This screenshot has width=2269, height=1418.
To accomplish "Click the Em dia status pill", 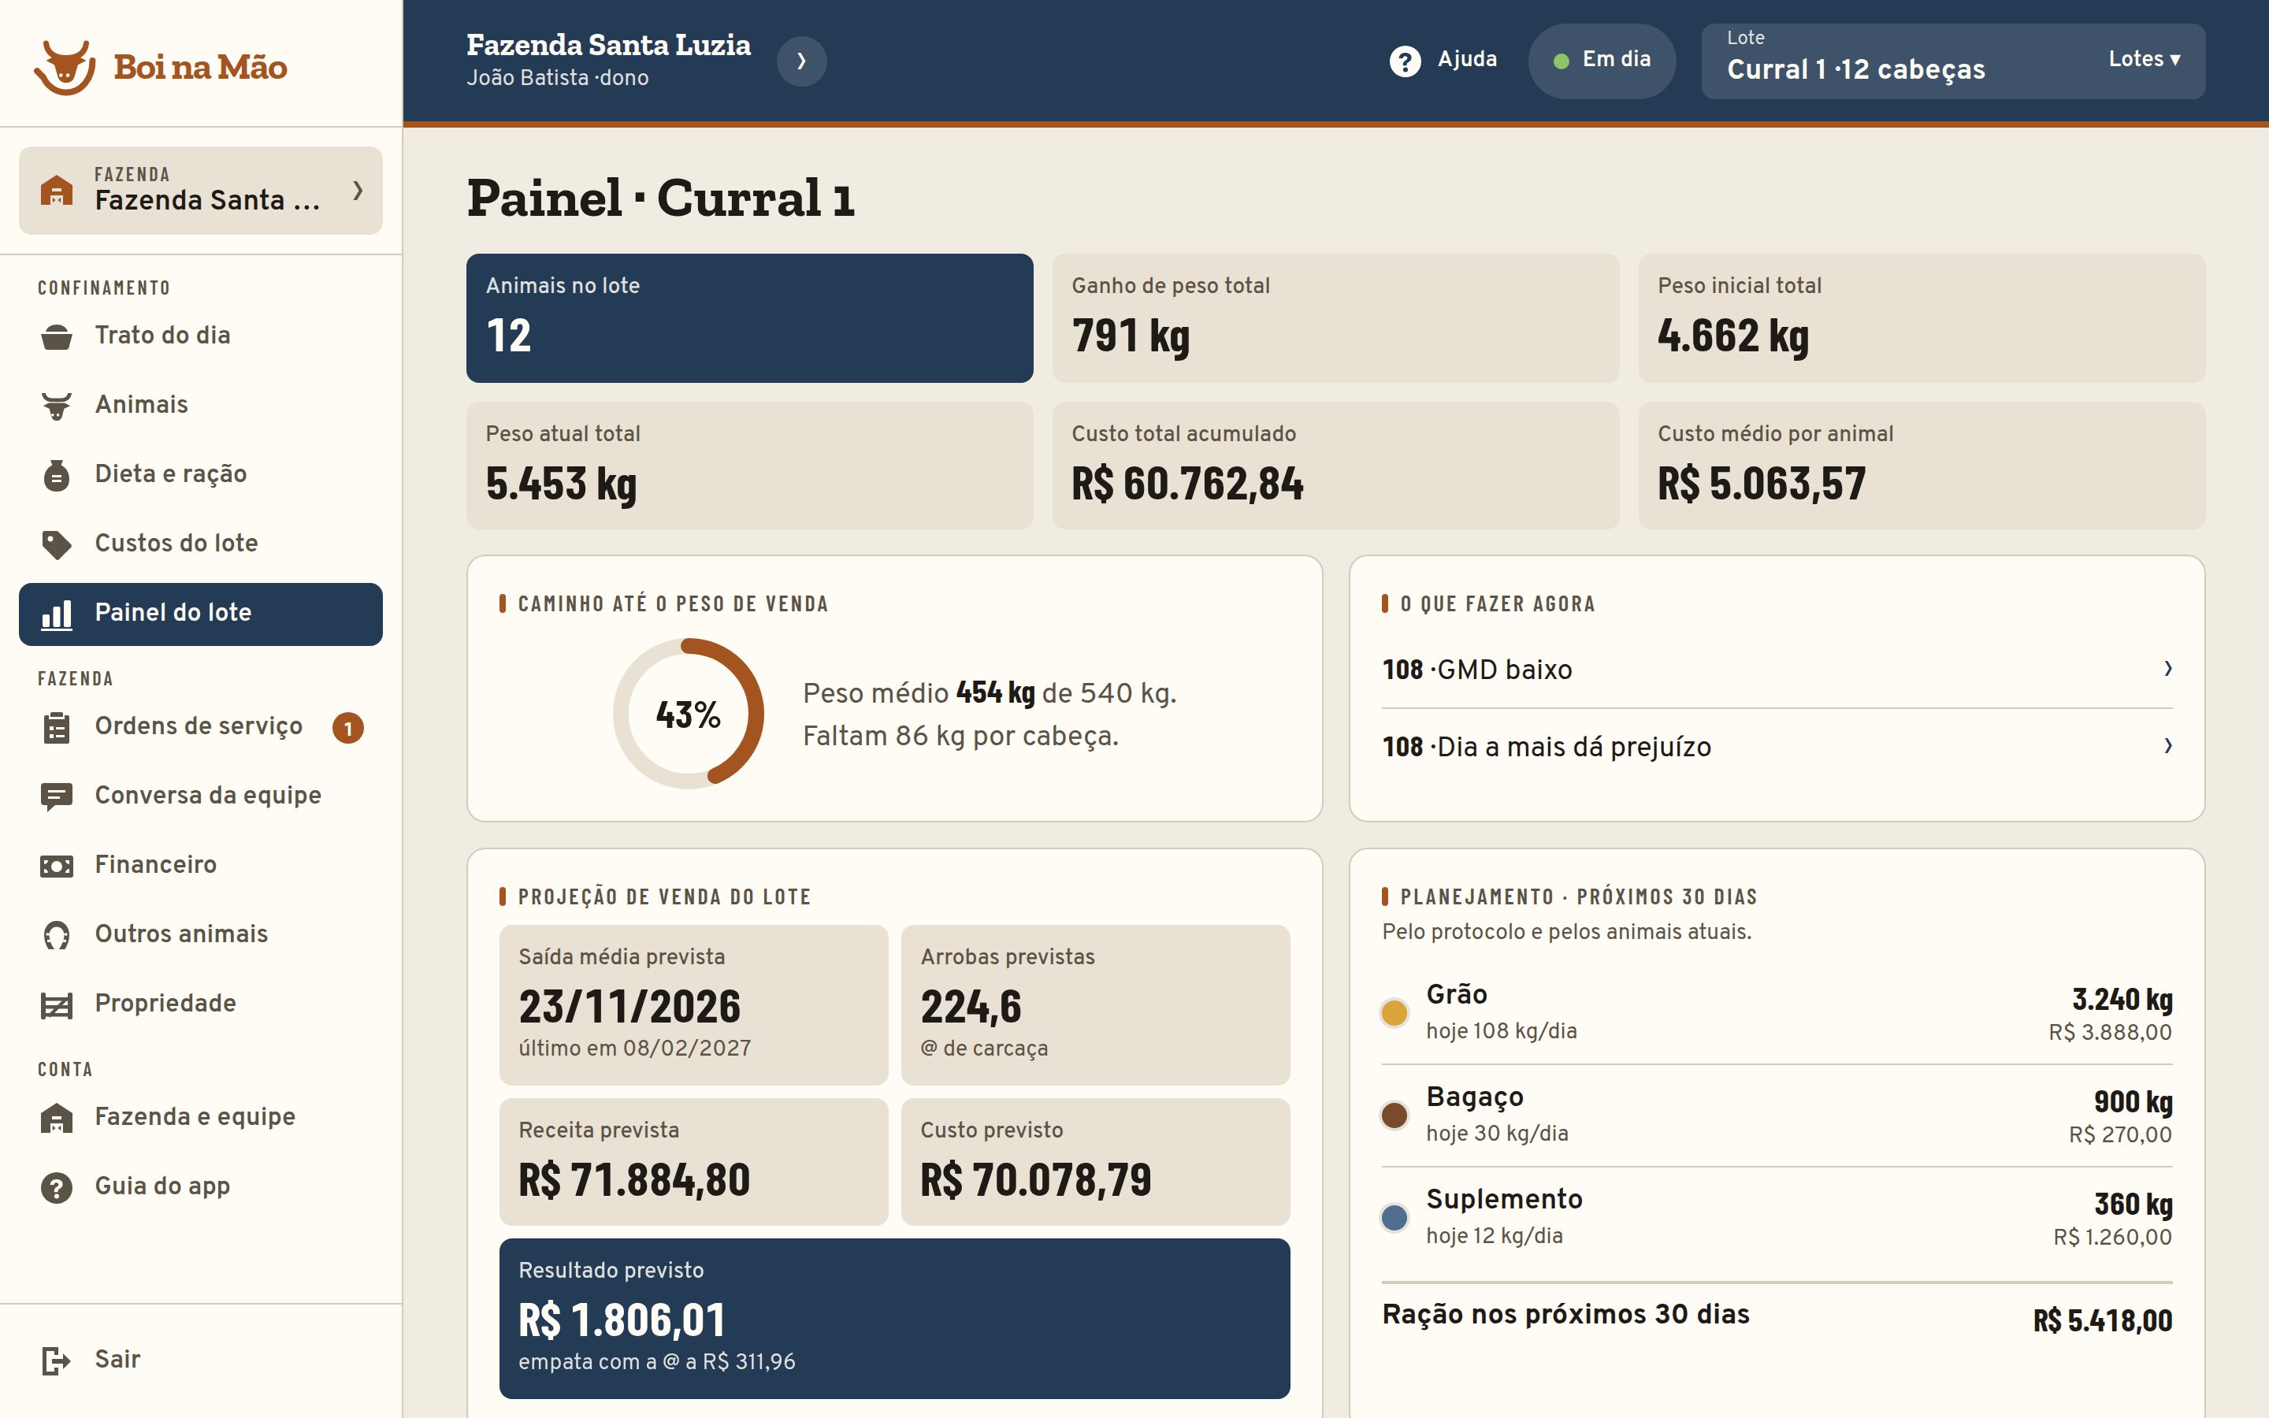I will [1602, 61].
